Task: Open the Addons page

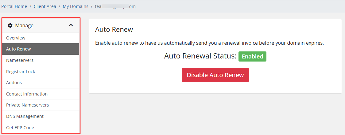Action: pos(14,83)
